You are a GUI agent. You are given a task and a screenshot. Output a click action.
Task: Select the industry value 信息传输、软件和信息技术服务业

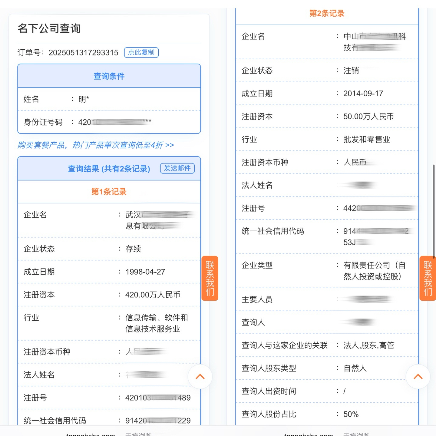point(157,323)
